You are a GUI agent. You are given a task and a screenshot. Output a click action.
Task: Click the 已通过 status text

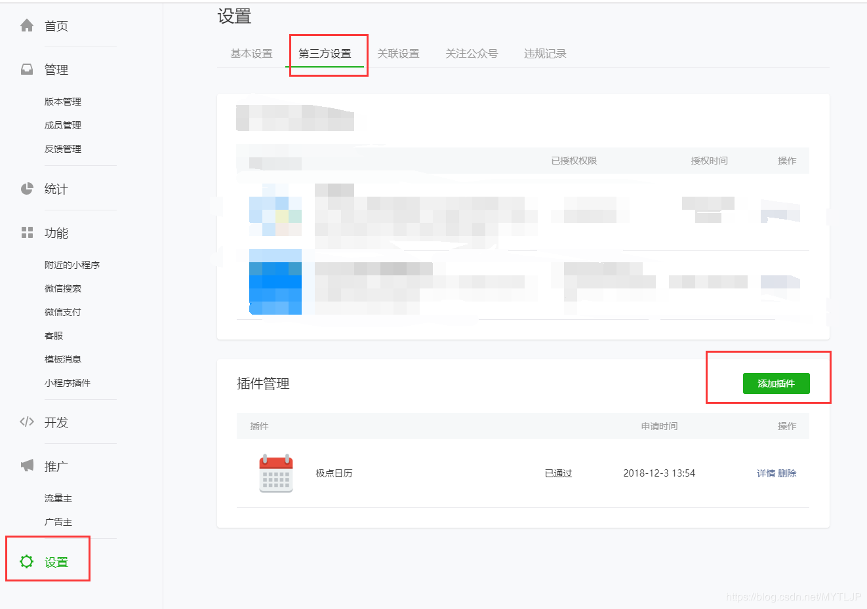(x=559, y=473)
